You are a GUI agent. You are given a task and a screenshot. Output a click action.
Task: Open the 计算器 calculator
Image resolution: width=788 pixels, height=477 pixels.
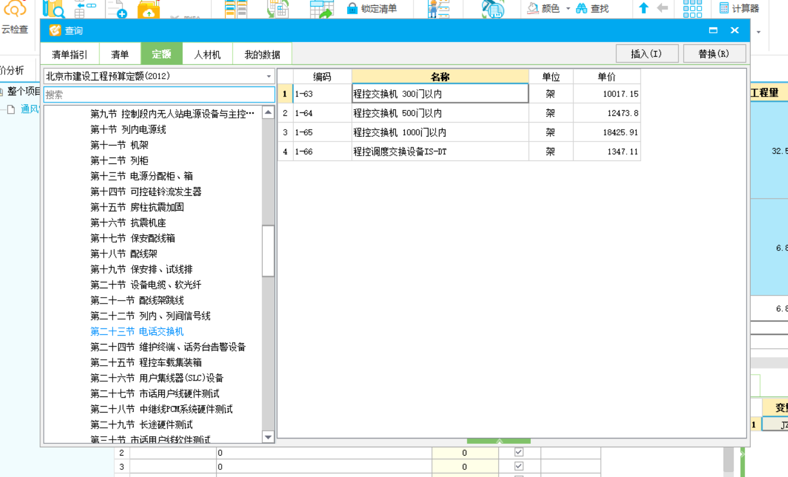click(739, 8)
